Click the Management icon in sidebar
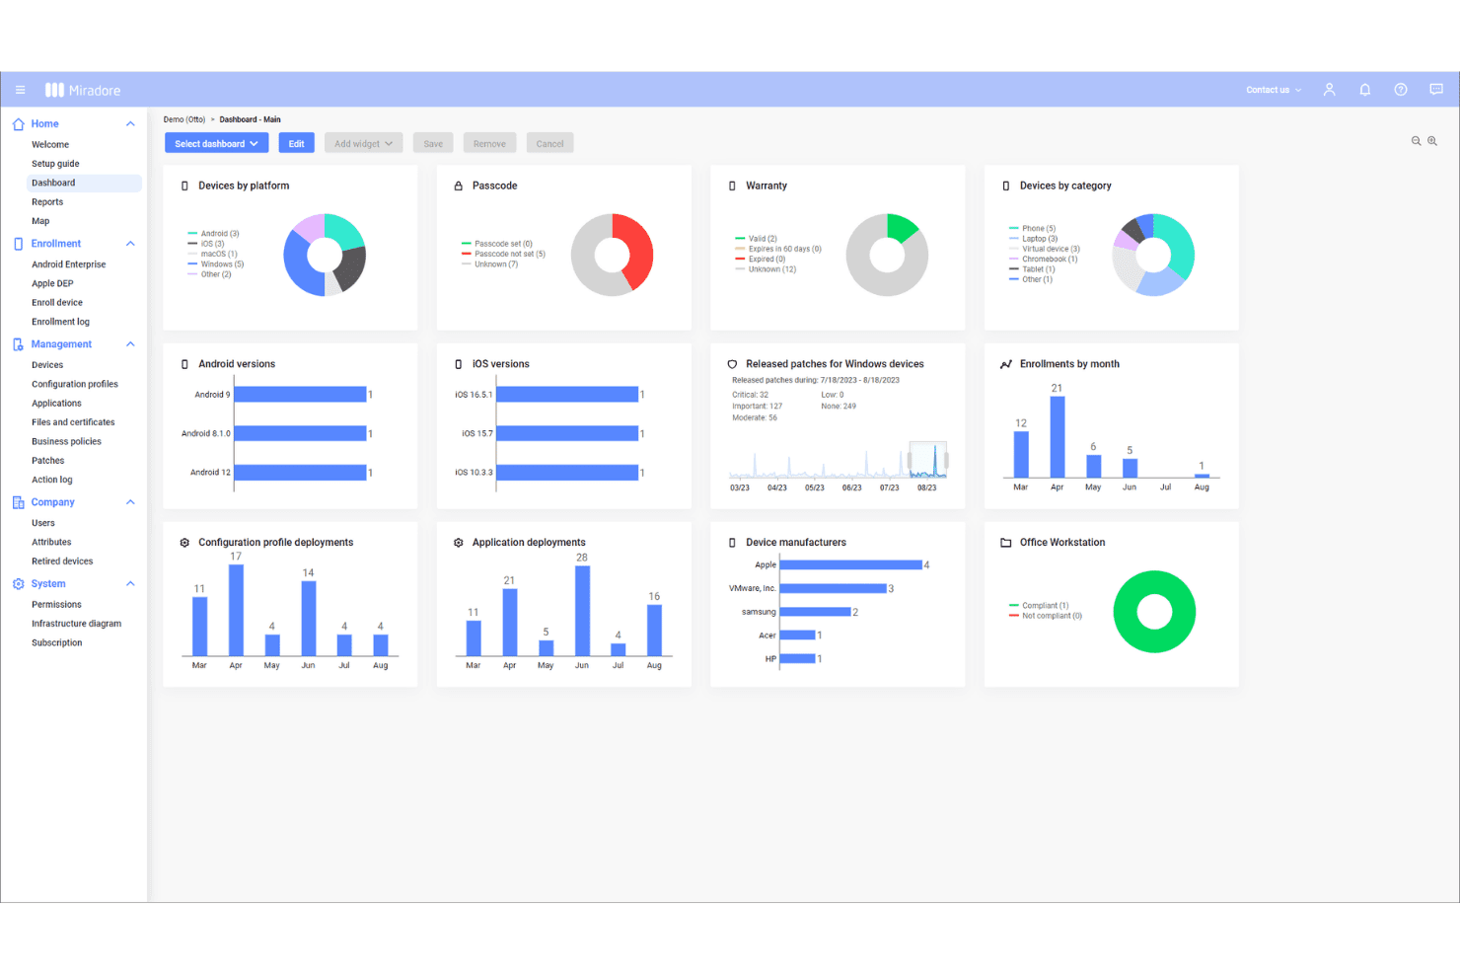This screenshot has width=1460, height=974. [x=18, y=344]
